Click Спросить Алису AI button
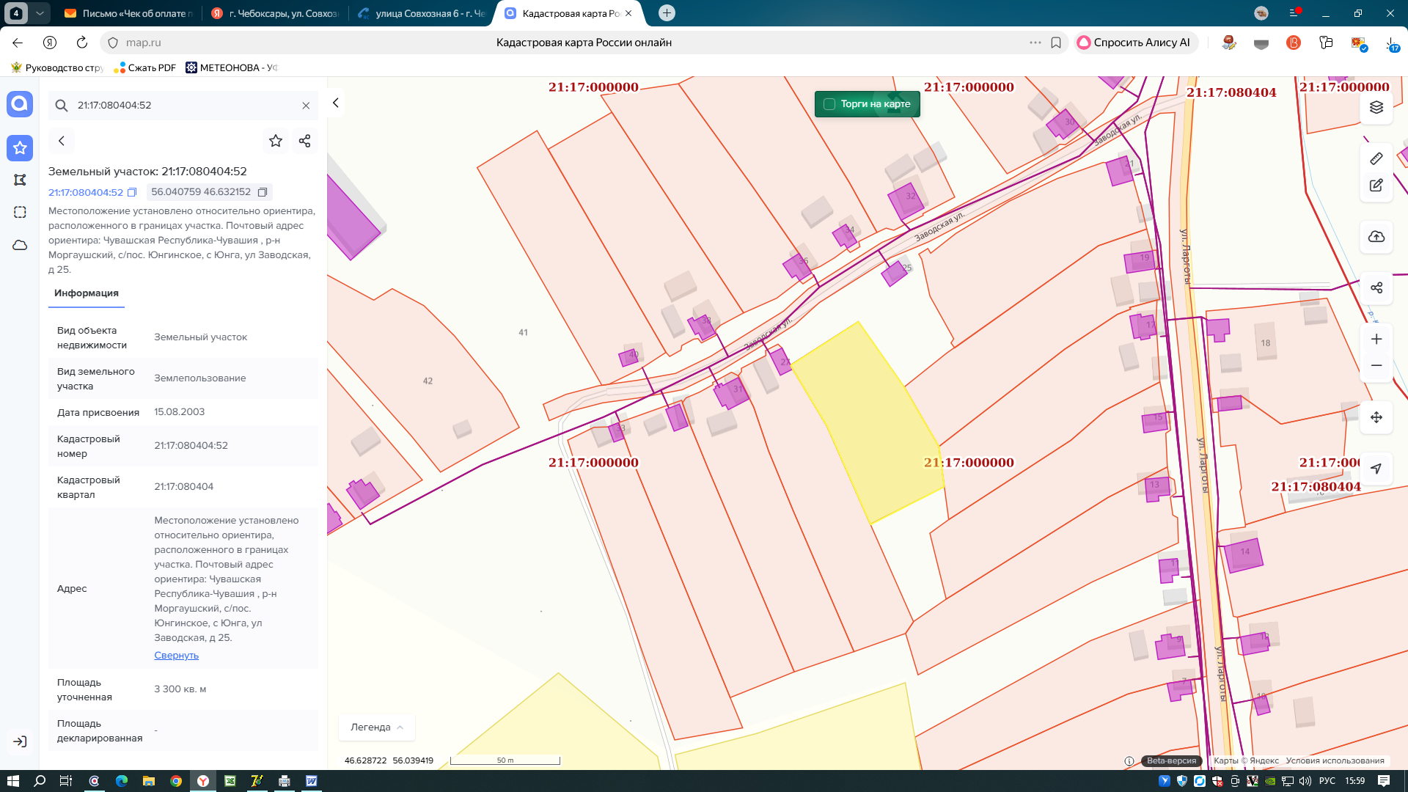Screen dimensions: 1408x792 click(1134, 43)
